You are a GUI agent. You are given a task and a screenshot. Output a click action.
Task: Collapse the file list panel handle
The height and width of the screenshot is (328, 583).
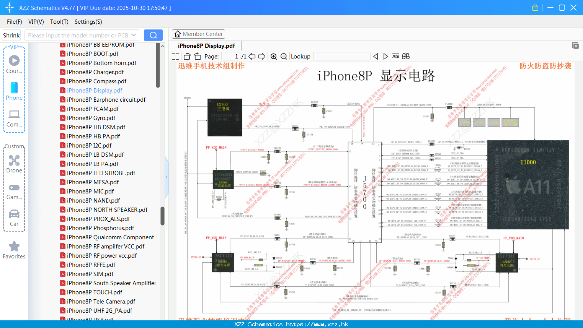167,177
